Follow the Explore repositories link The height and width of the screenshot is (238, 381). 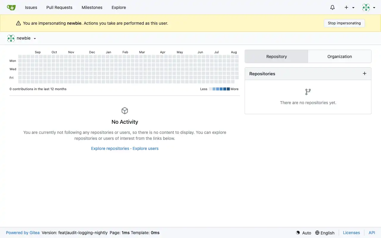click(110, 148)
